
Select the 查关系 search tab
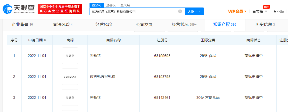pyautogui.click(x=125, y=5)
